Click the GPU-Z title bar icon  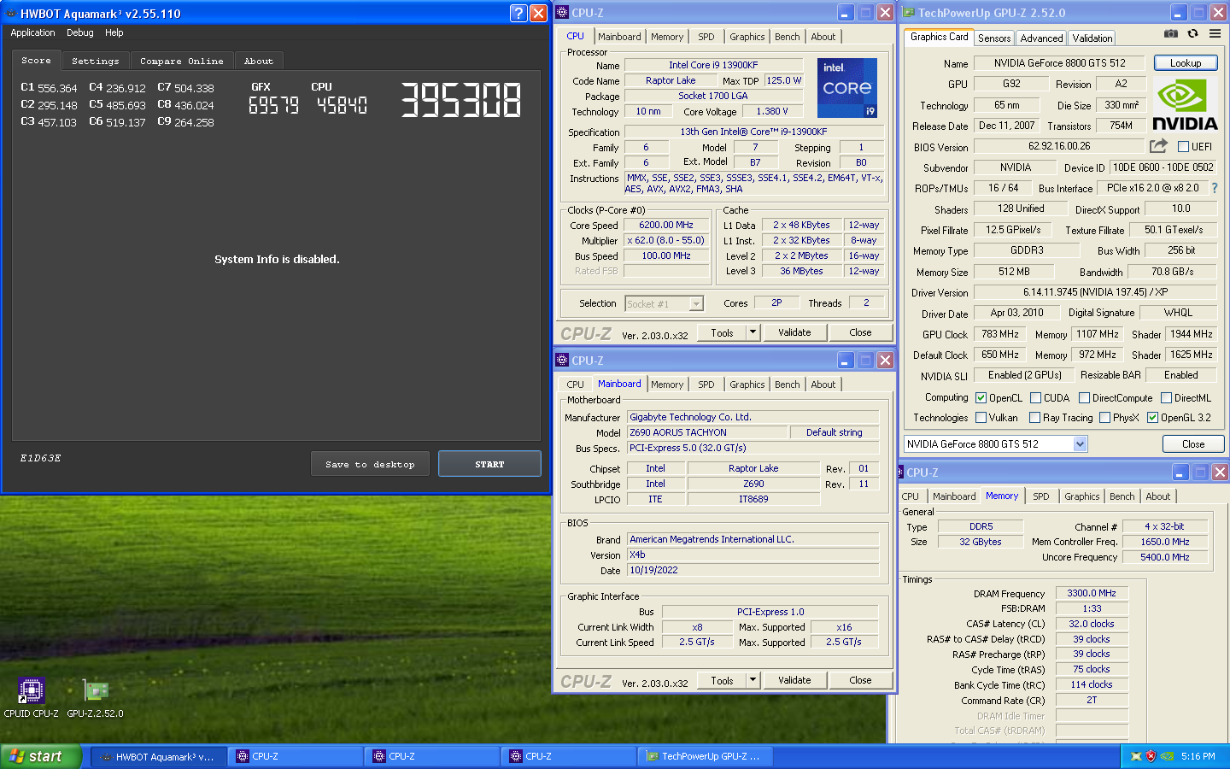909,13
